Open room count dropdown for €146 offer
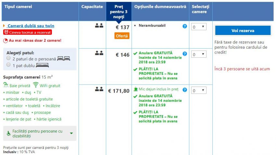The height and width of the screenshot is (155, 276). point(199,54)
